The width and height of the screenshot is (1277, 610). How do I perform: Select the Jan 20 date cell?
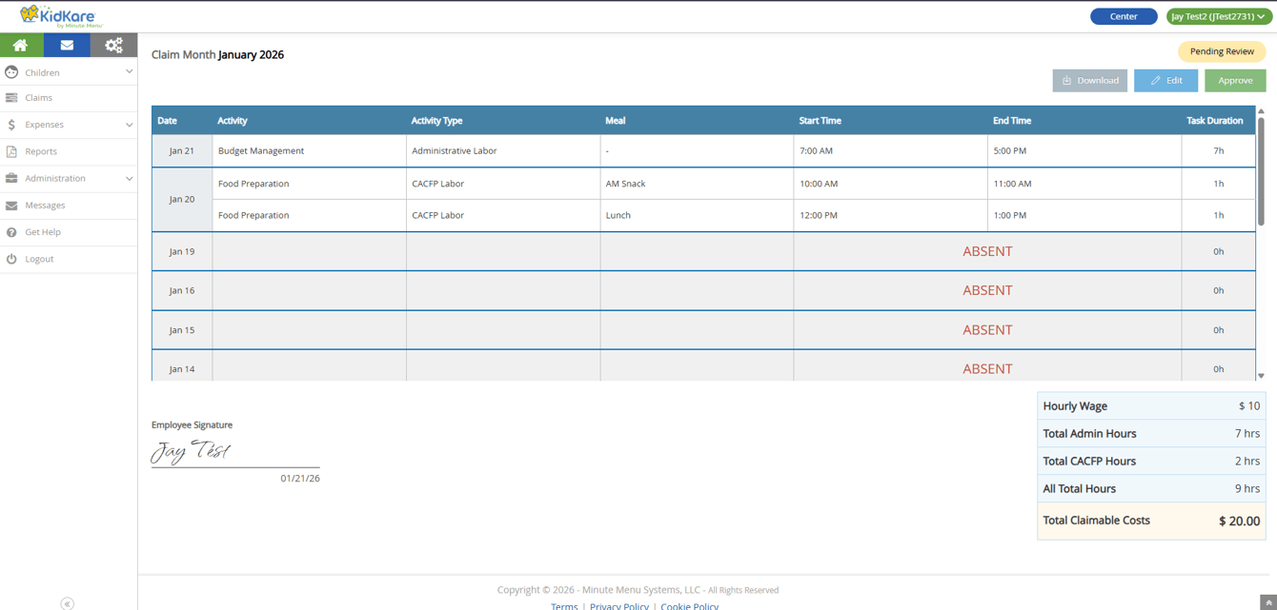click(x=182, y=199)
